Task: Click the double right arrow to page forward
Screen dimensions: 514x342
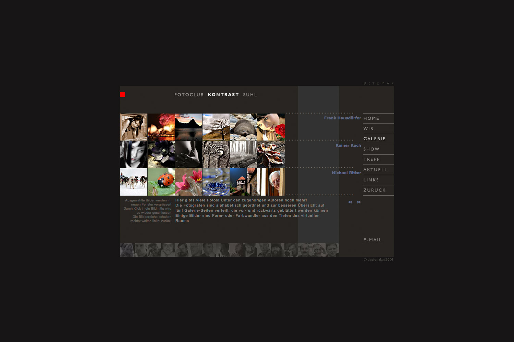Action: [x=358, y=202]
